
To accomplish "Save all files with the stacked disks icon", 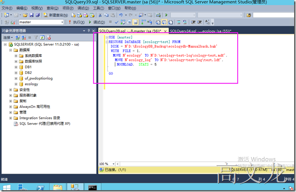I will [37, 15].
